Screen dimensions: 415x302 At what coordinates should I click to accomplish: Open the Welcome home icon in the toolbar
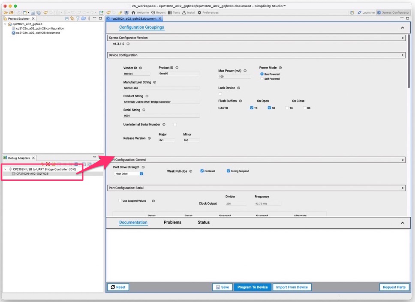tap(133, 12)
